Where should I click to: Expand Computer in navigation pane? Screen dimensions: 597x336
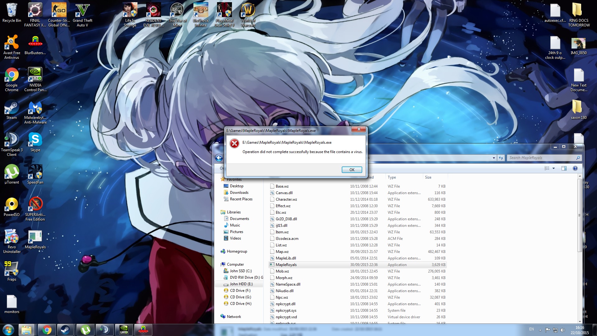[x=235, y=264]
